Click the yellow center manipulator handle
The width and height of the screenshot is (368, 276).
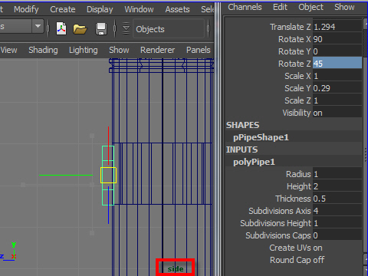click(x=108, y=176)
